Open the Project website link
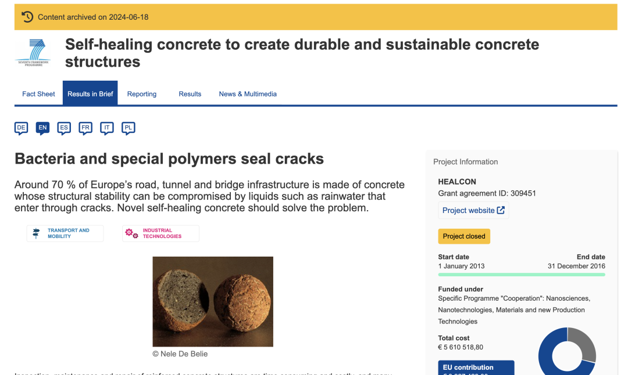The height and width of the screenshot is (375, 628). pos(473,210)
